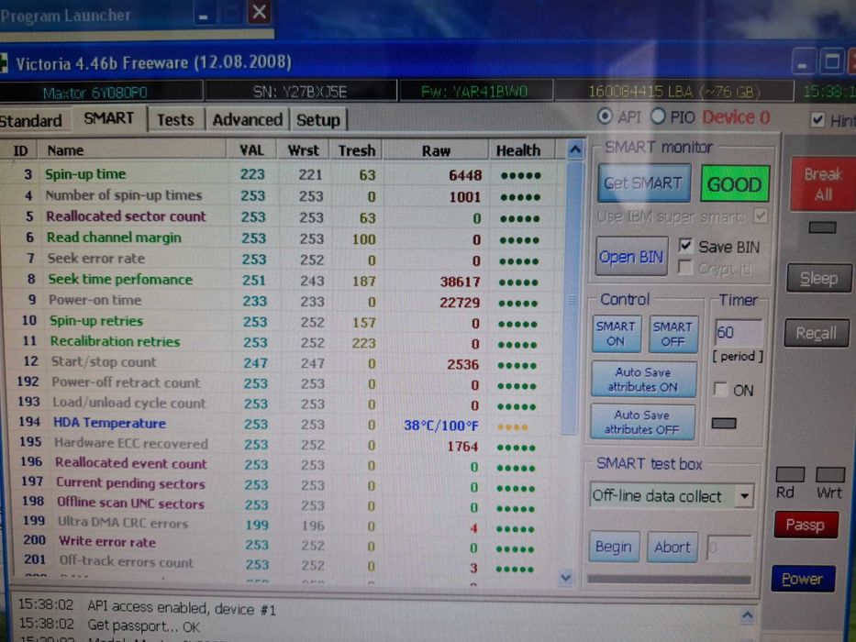Toggle the Timer ON checkbox
Image resolution: width=856 pixels, height=642 pixels.
click(720, 389)
